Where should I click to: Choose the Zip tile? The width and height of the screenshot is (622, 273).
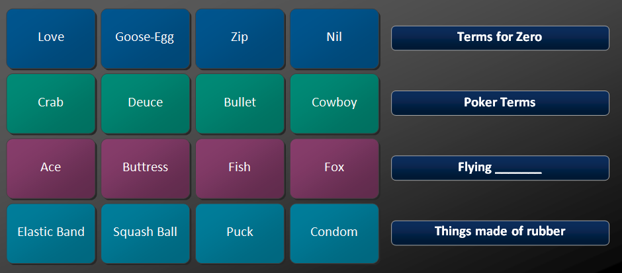coord(240,38)
